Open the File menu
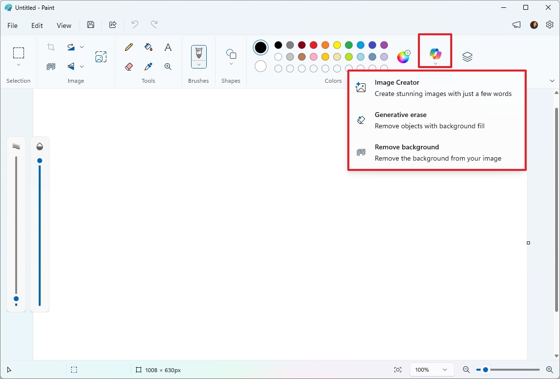This screenshot has height=379, width=560. 13,25
